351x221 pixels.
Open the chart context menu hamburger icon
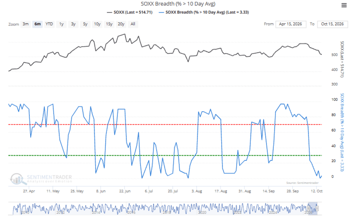344,5
